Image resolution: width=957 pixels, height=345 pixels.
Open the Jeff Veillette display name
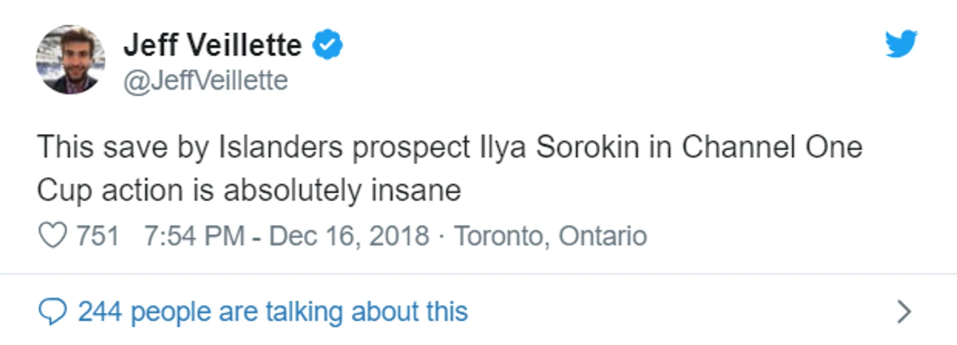[212, 45]
